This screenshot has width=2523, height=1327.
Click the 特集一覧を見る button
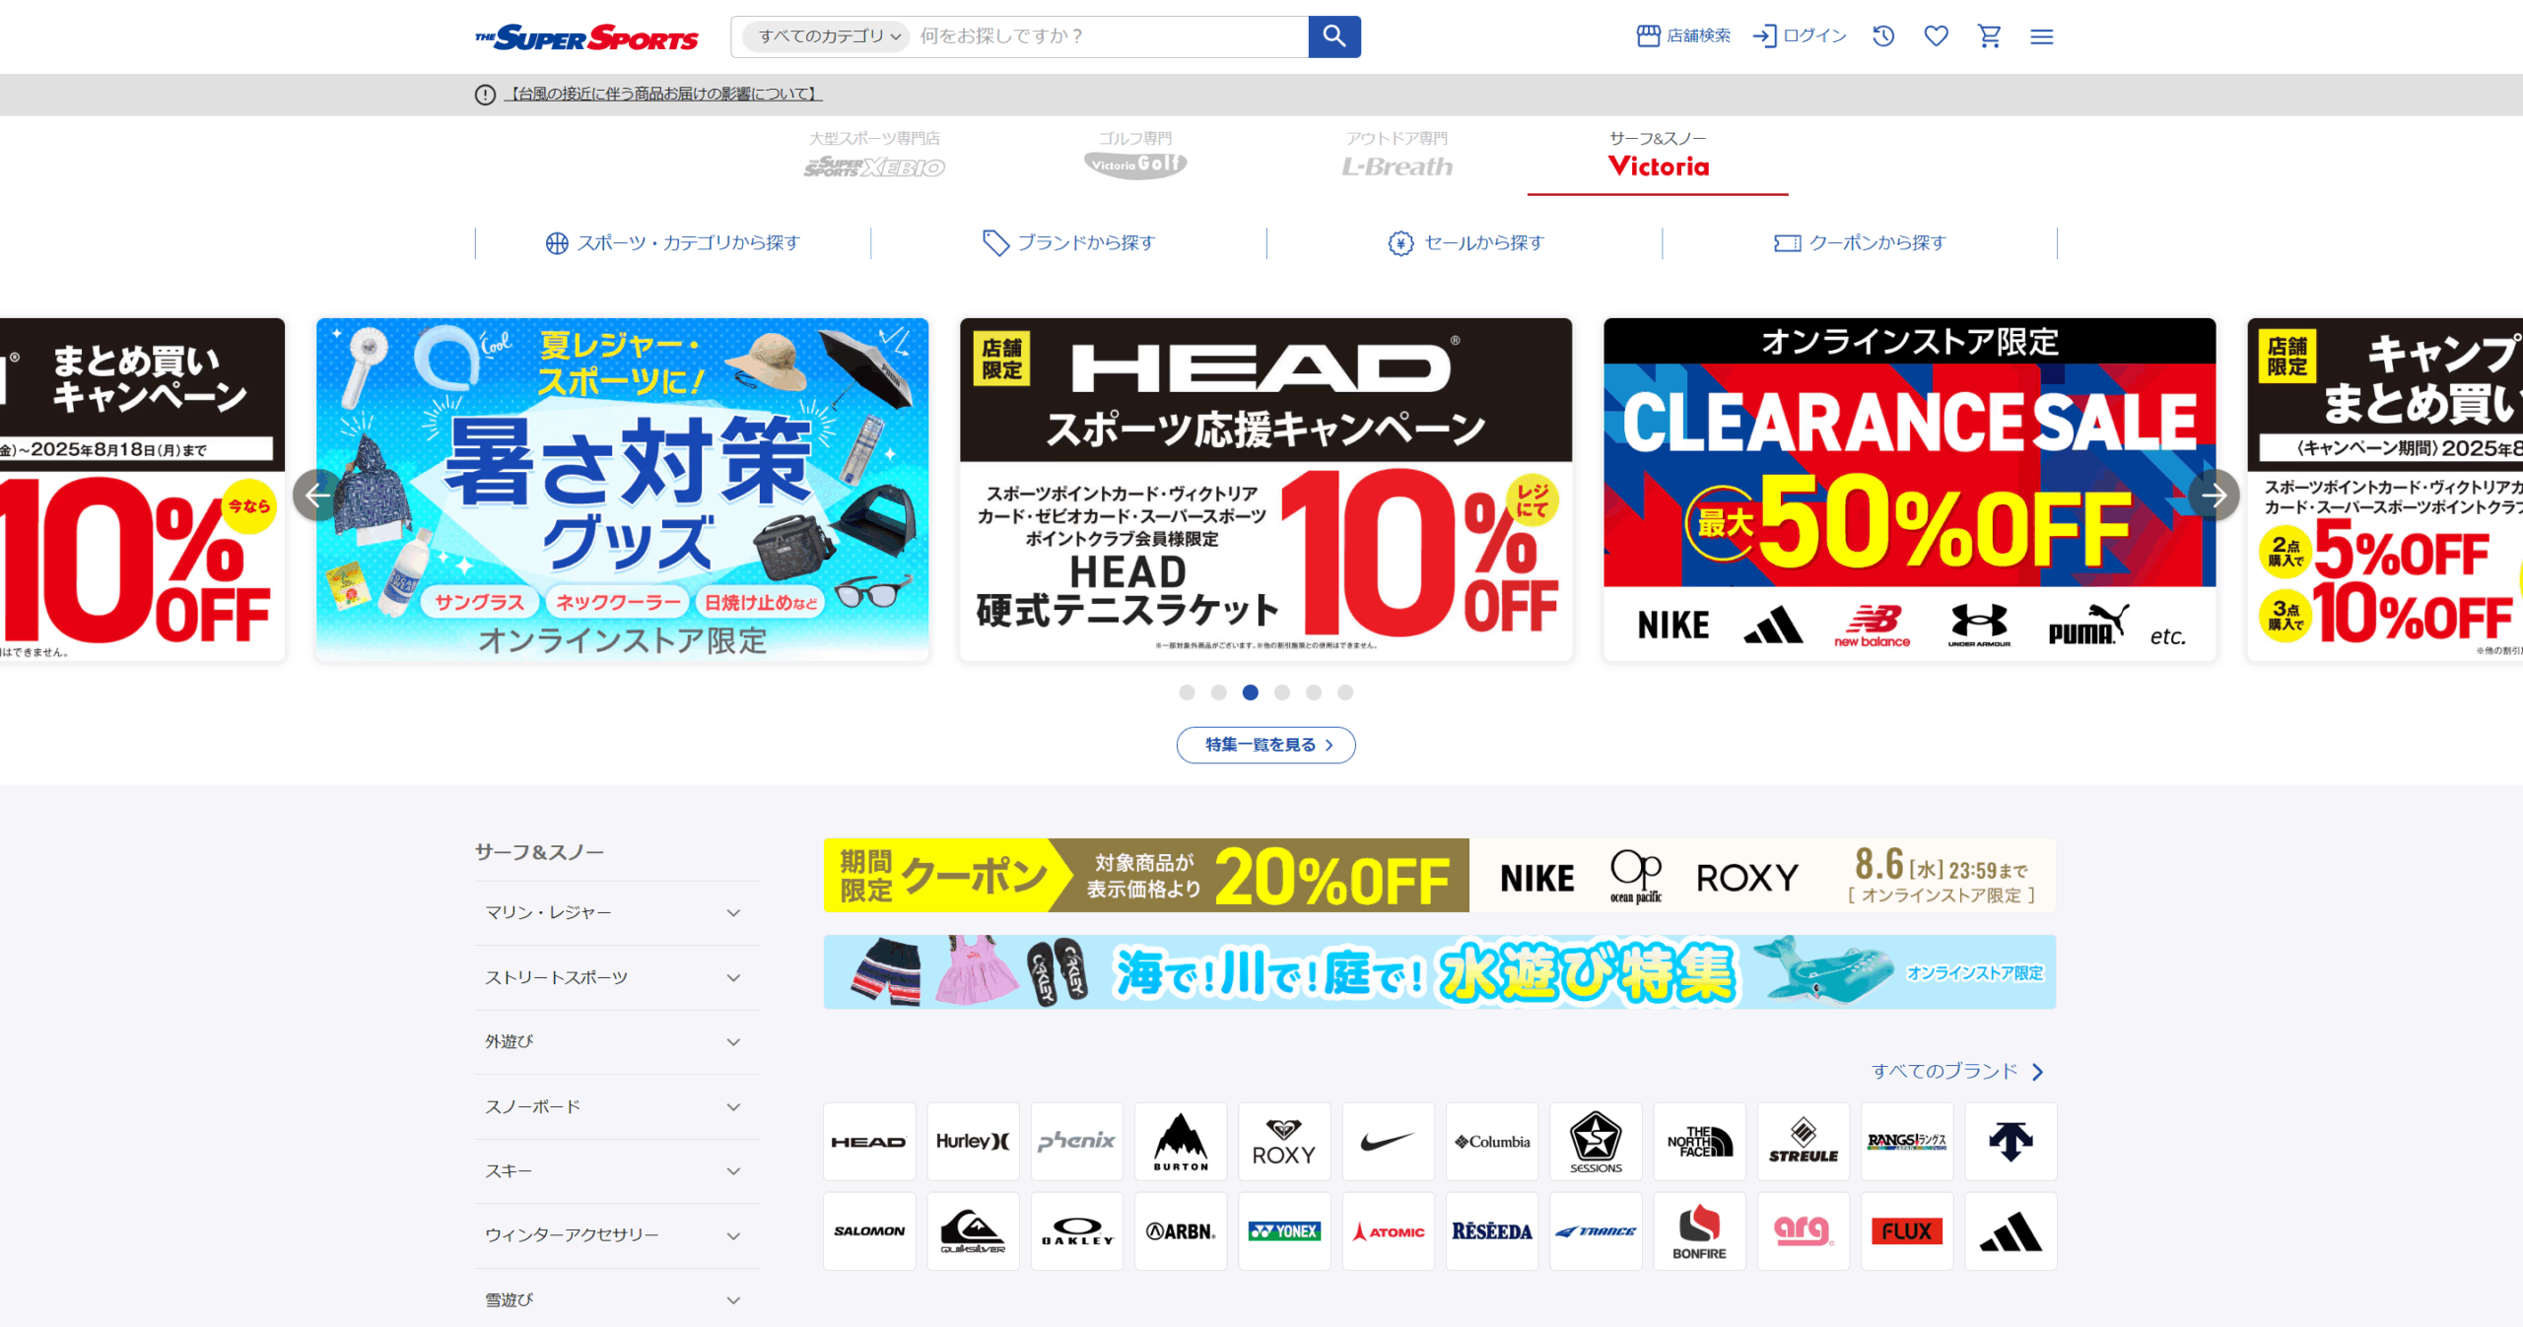(x=1266, y=745)
